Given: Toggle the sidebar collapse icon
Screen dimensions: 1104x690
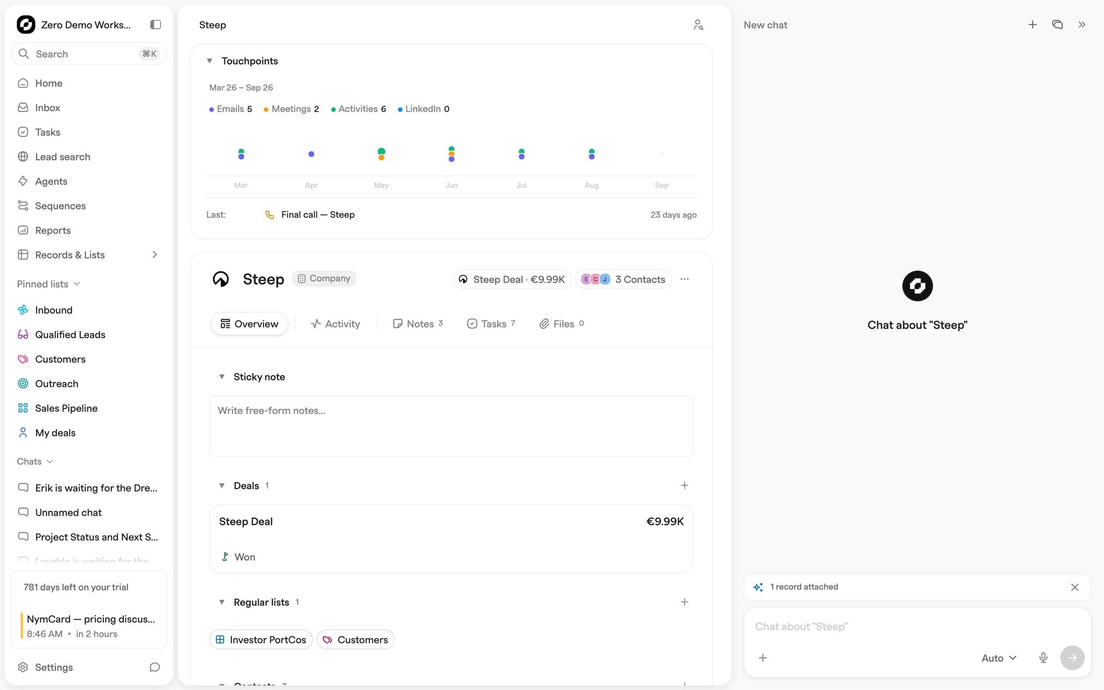Looking at the screenshot, I should point(155,24).
